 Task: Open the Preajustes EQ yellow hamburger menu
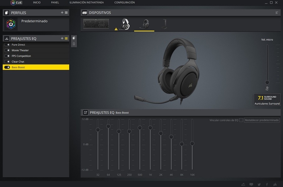point(66,38)
